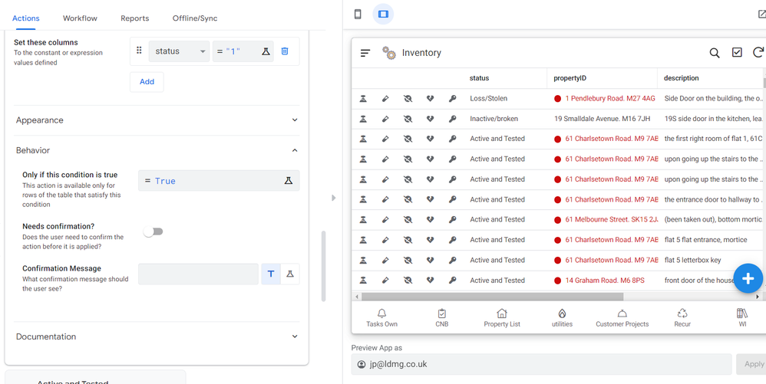Click the = True condition expression field
Screen dimensions: 766x384
[x=219, y=181]
